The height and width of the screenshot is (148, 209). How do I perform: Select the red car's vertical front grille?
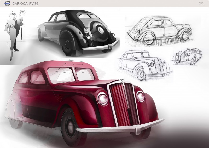pos(123,104)
